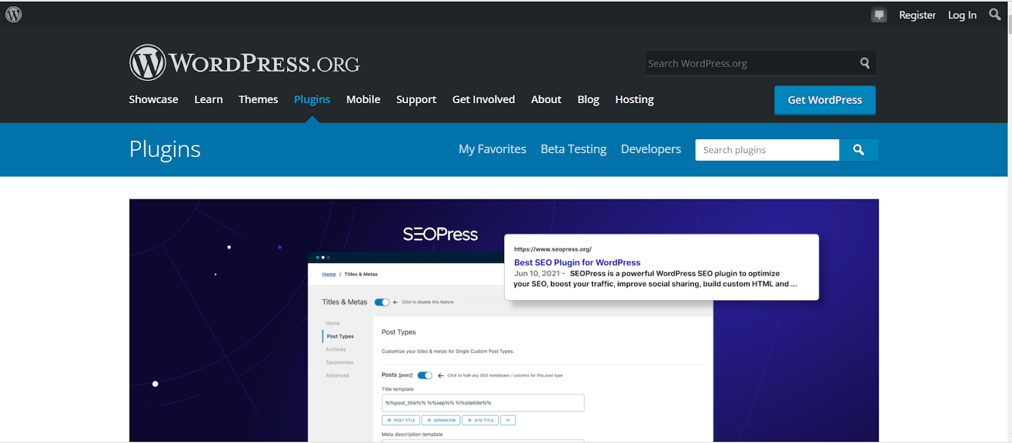The width and height of the screenshot is (1012, 443).
Task: Click the SEOPress featured plugin banner
Action: point(504,320)
